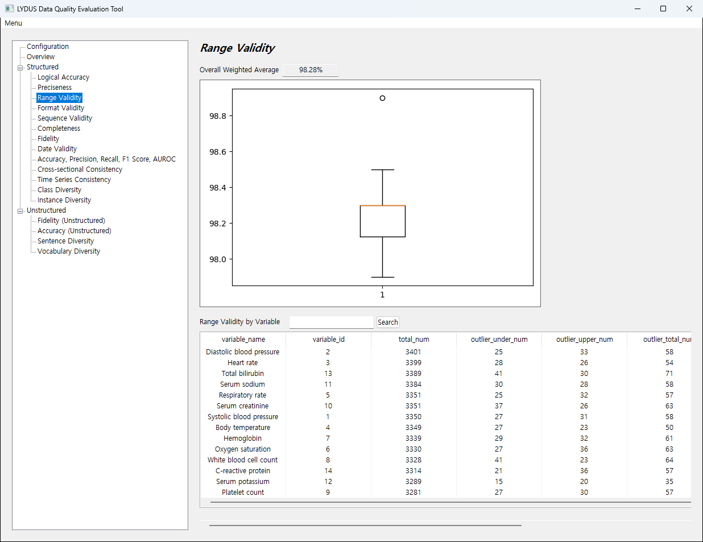703x542 pixels.
Task: Click the total_num column header
Action: 414,340
